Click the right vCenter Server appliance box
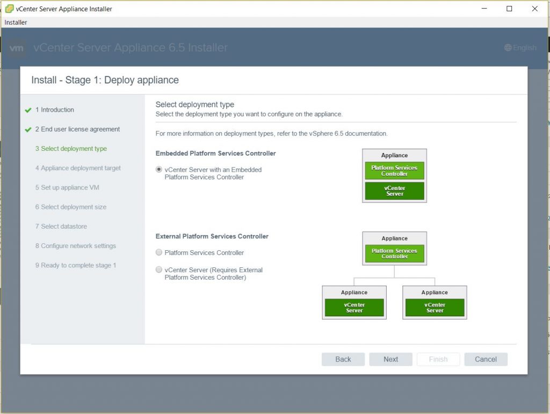 (435, 308)
